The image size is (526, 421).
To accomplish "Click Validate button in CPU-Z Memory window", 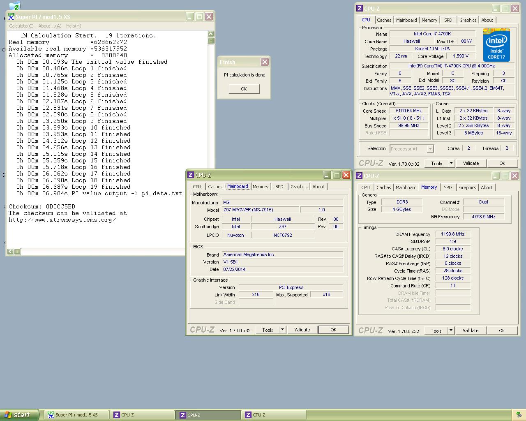I will 471,331.
